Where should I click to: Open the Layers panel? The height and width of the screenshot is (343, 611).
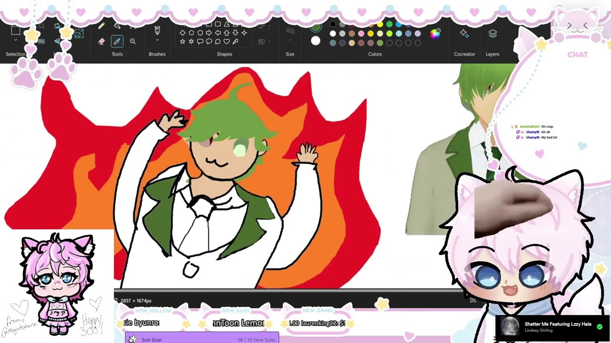coord(493,33)
